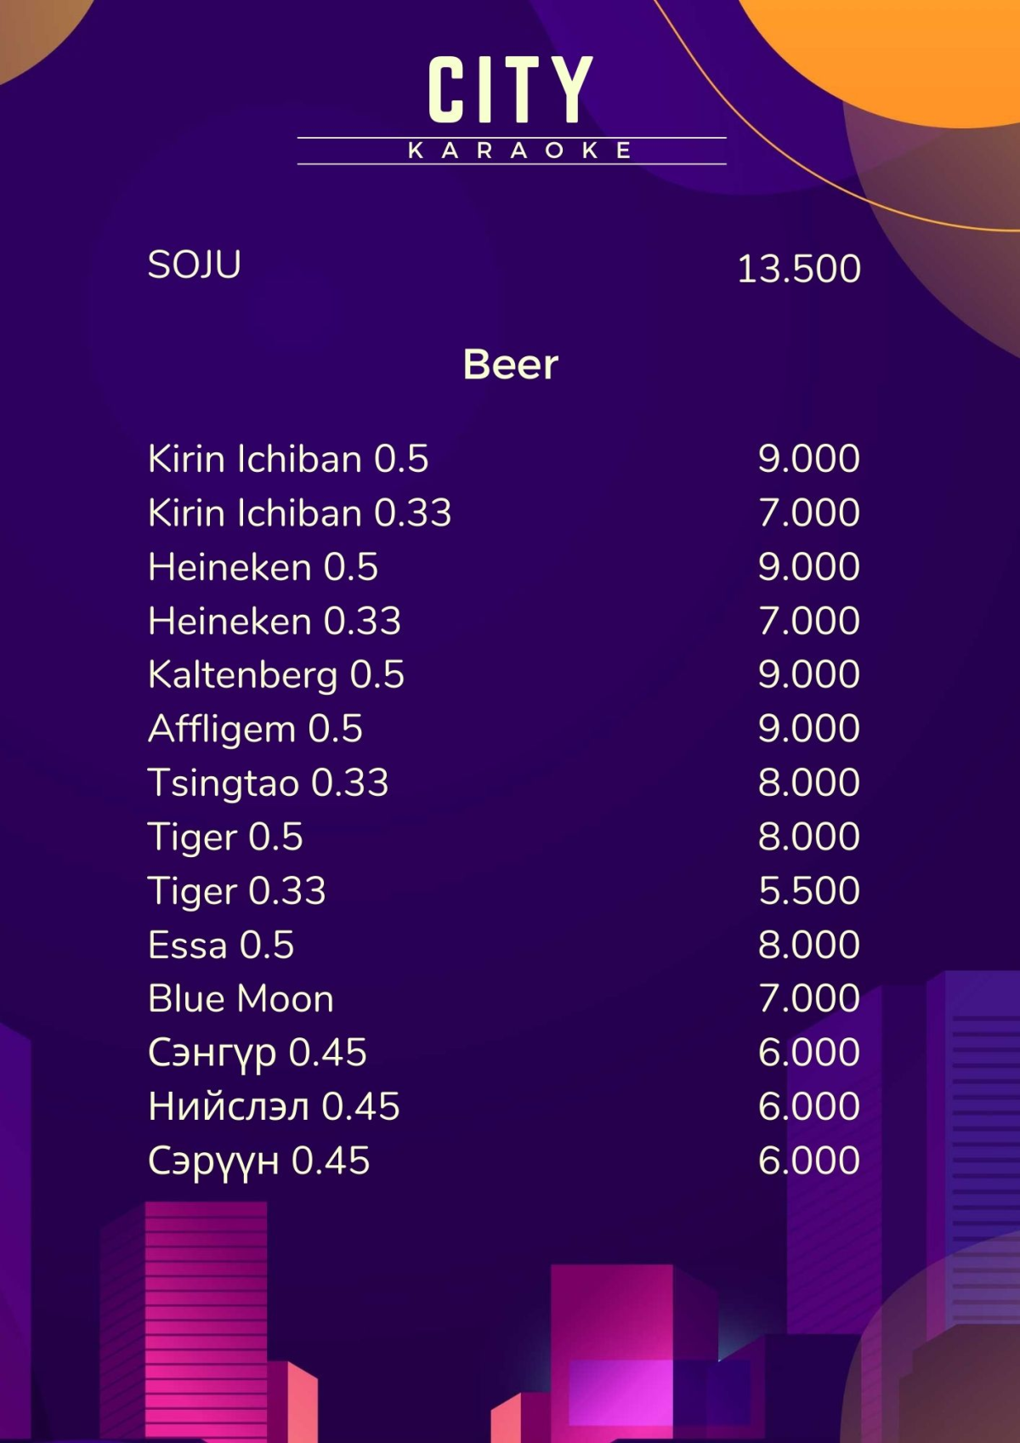This screenshot has width=1020, height=1443.
Task: Select Tsingtao 0.33 entry
Action: (x=268, y=783)
